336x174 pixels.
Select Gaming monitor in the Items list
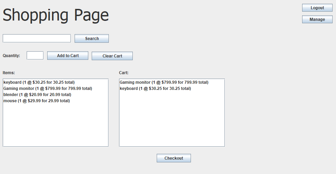[x=48, y=89]
